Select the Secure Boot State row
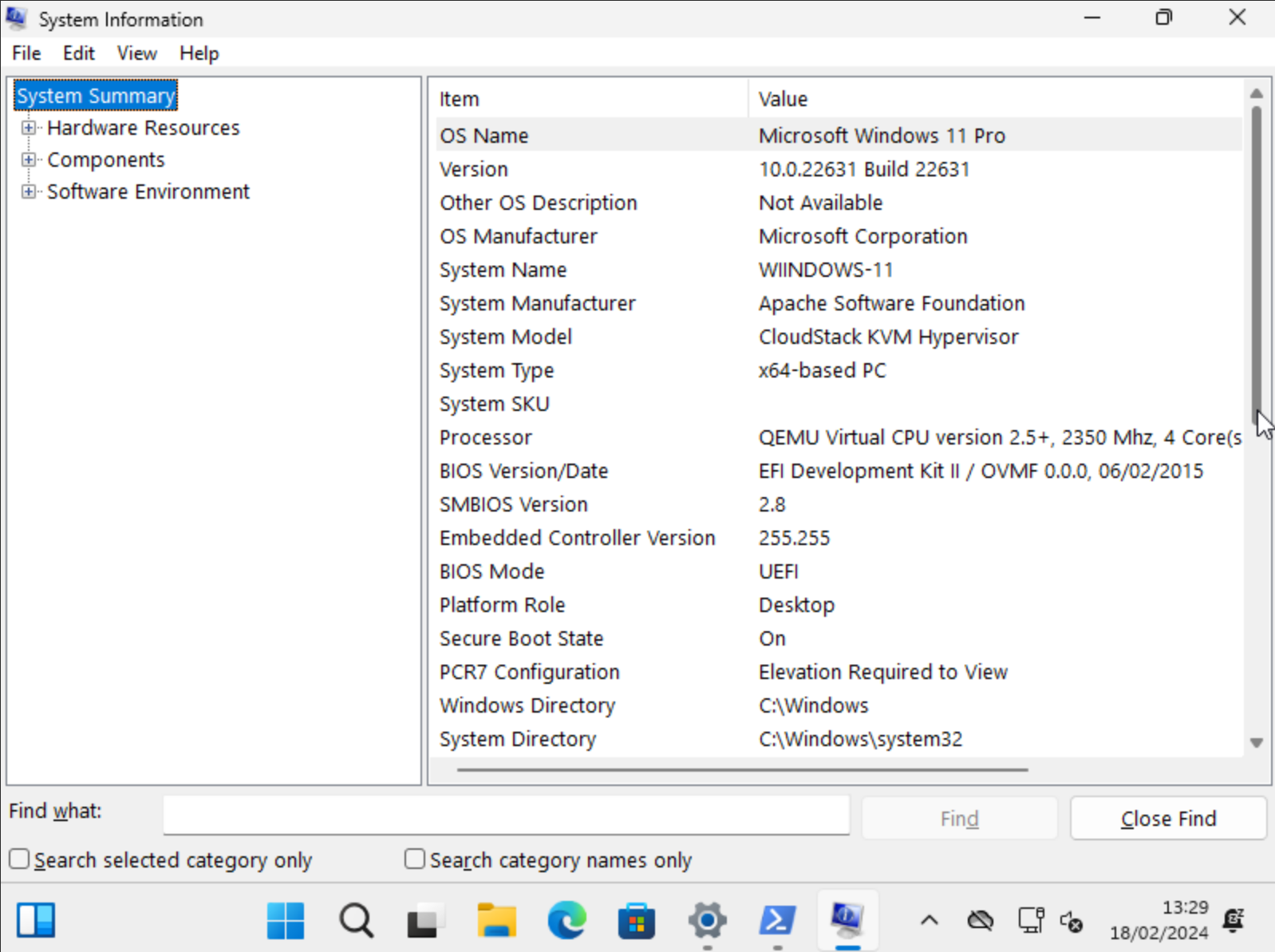This screenshot has height=952, width=1275. [x=839, y=638]
